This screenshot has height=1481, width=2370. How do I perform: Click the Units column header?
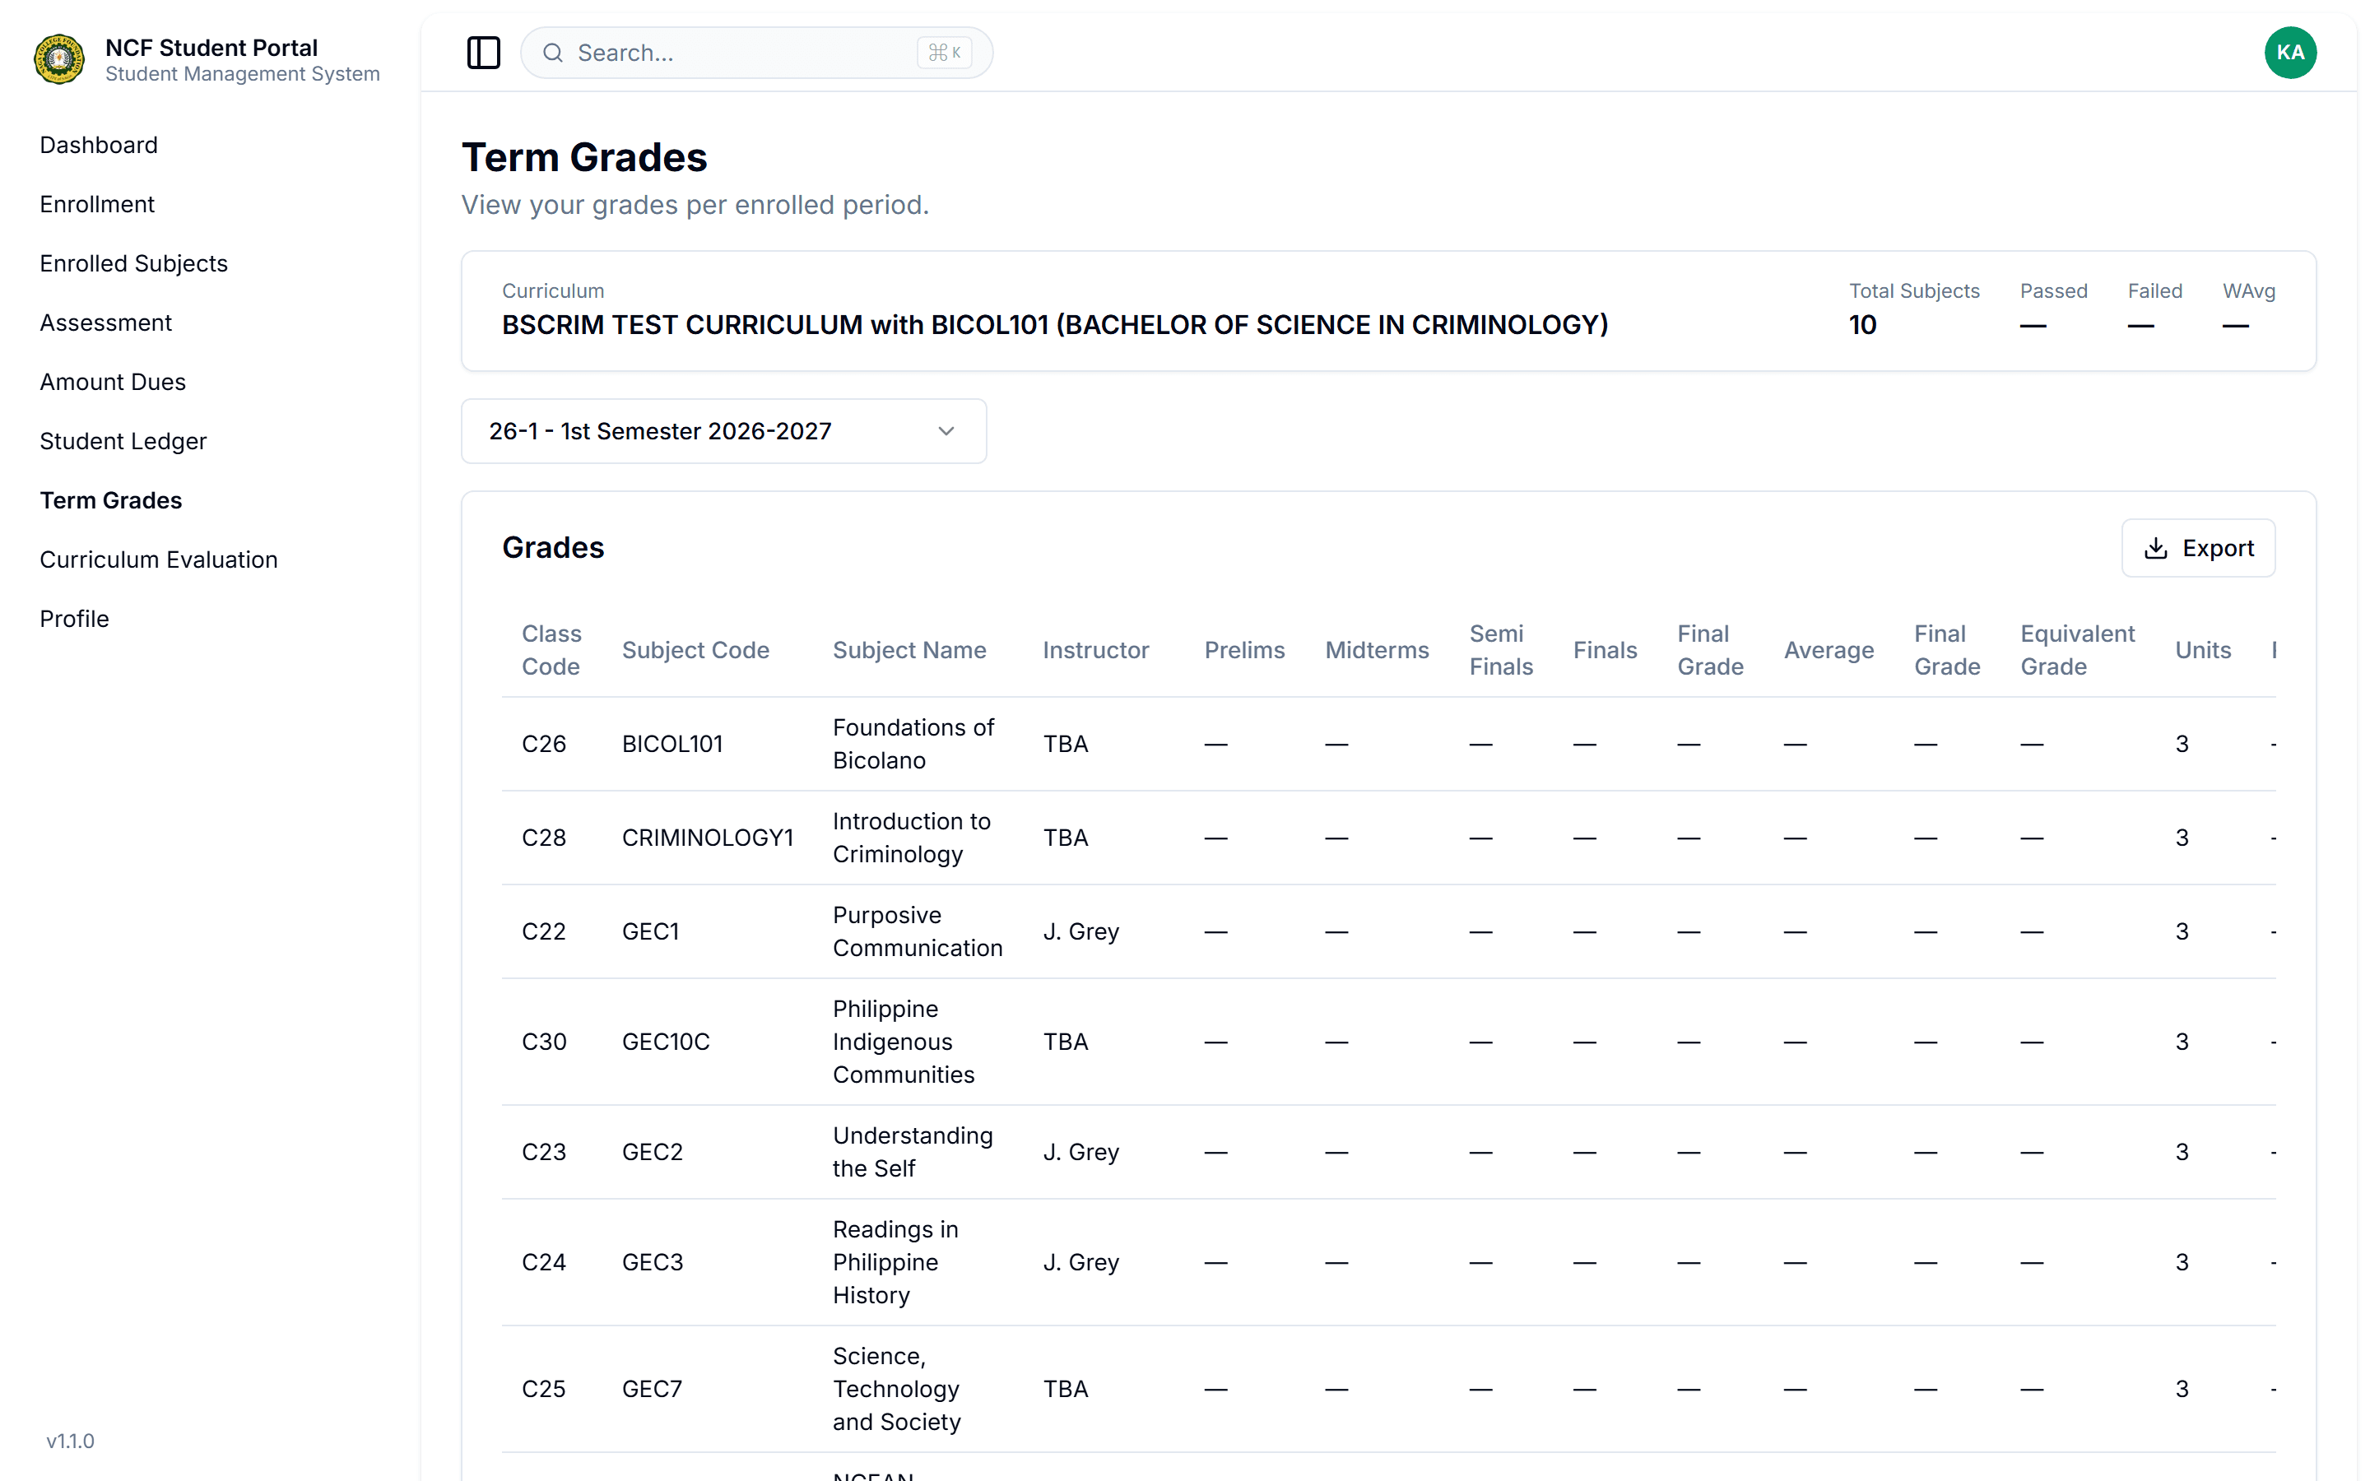click(x=2202, y=650)
